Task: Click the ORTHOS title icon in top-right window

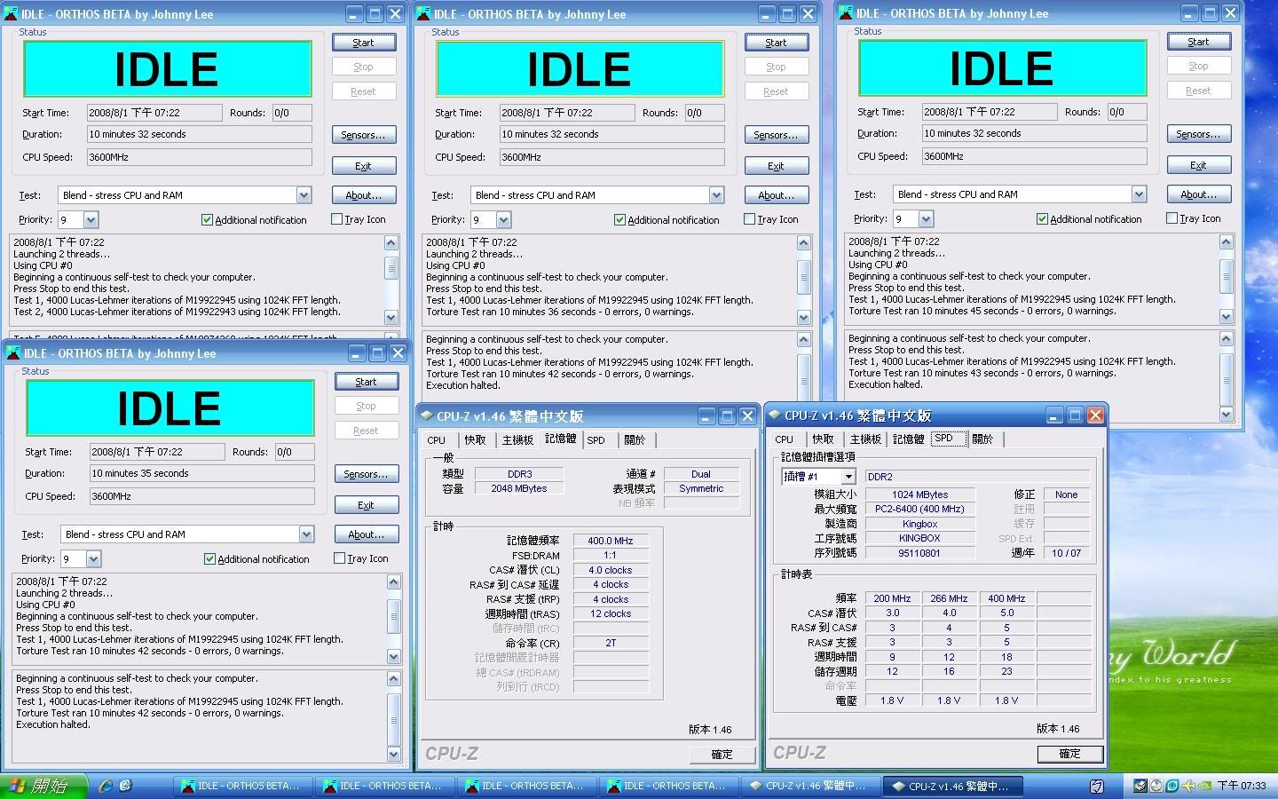Action: [845, 13]
